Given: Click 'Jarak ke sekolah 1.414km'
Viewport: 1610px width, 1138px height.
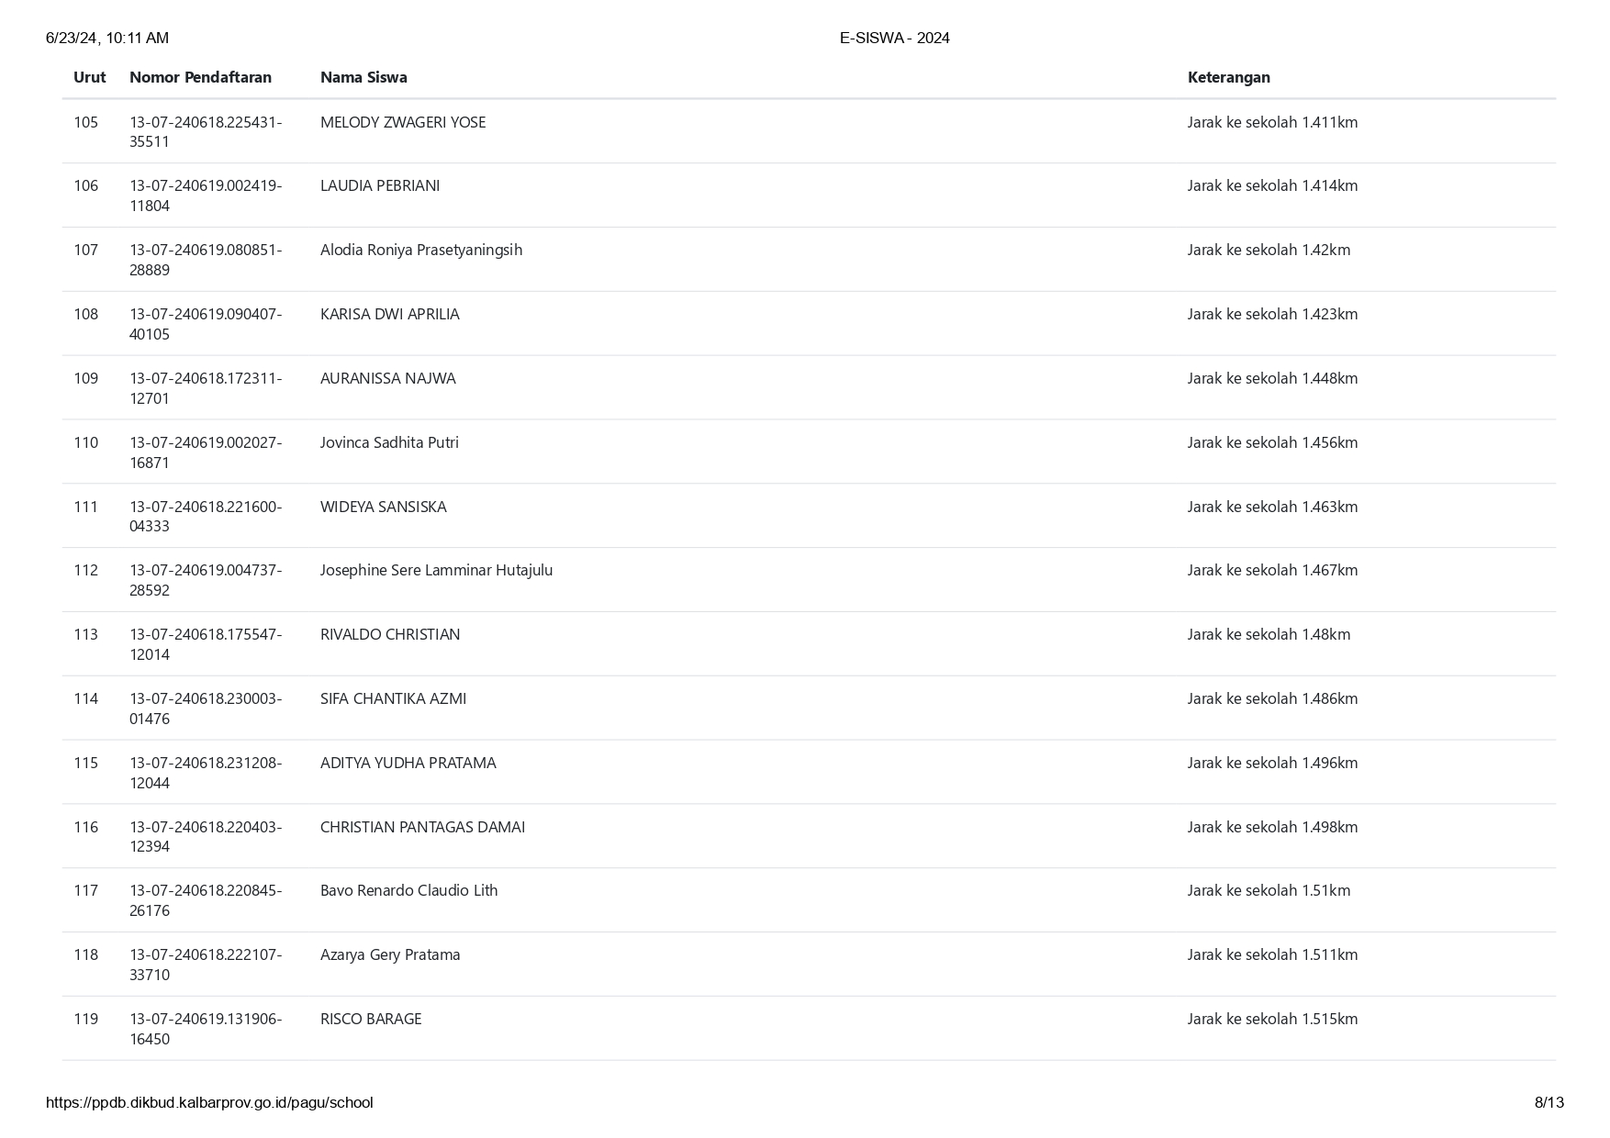Looking at the screenshot, I should [1272, 185].
